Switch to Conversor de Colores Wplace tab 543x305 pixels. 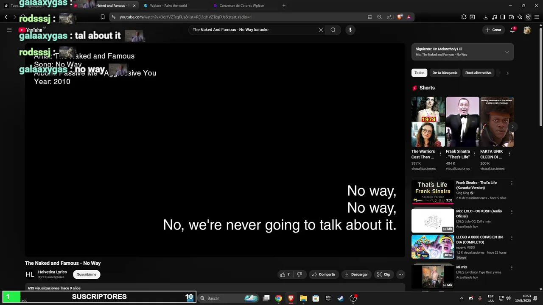click(241, 6)
